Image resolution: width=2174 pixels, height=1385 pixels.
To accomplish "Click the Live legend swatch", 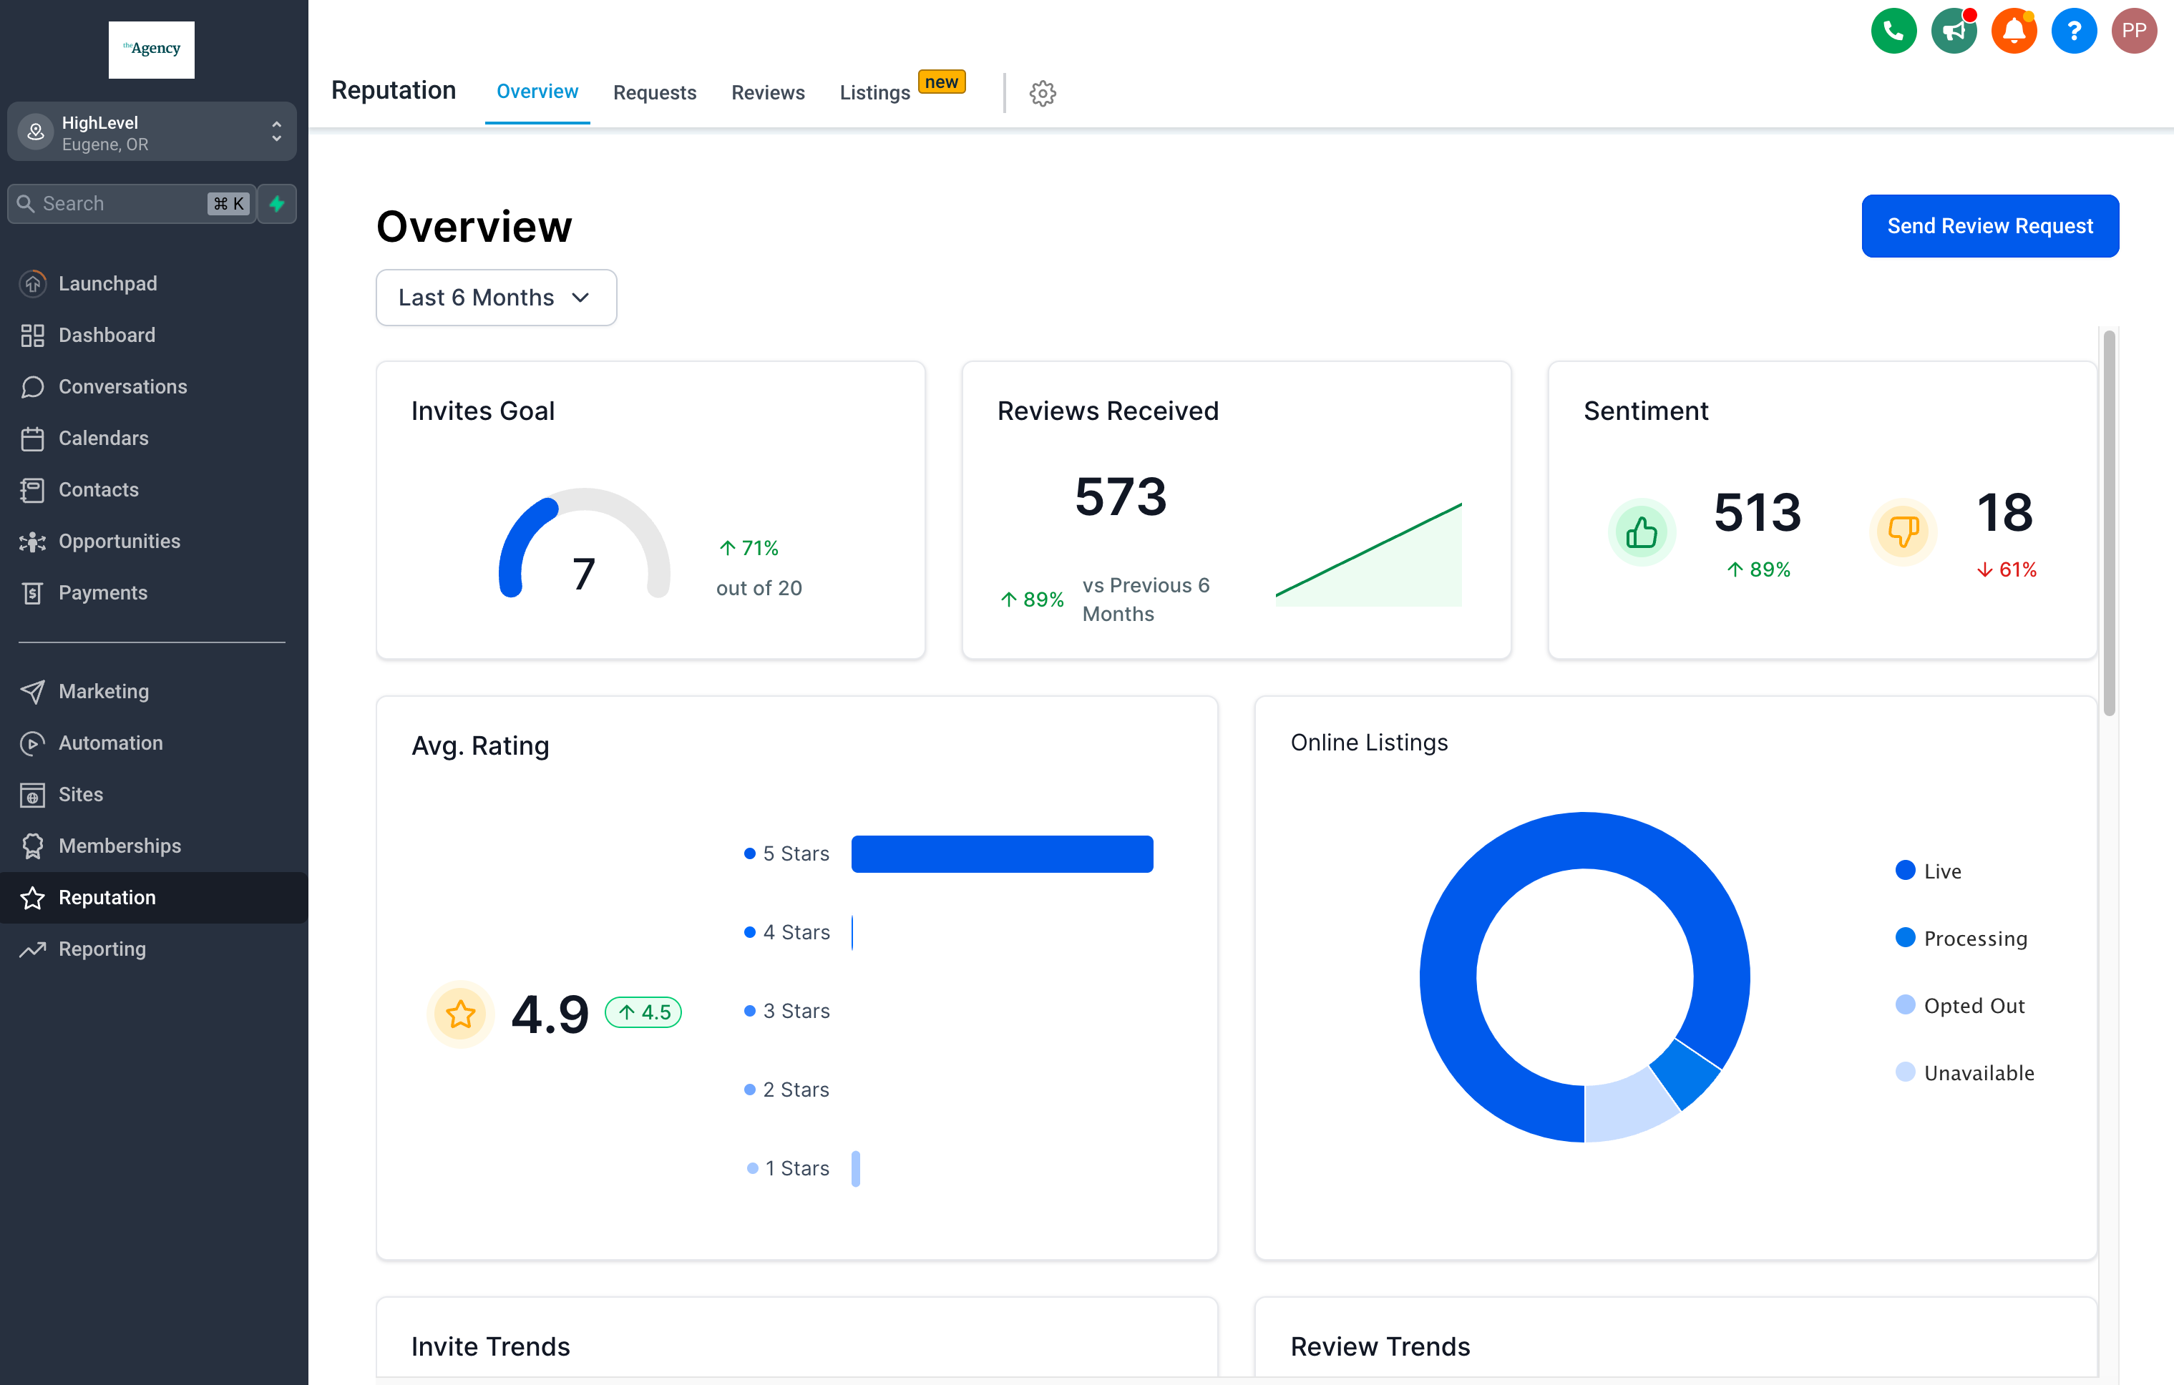I will pos(1905,870).
